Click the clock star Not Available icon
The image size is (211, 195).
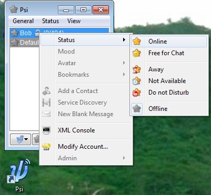coord(137,81)
